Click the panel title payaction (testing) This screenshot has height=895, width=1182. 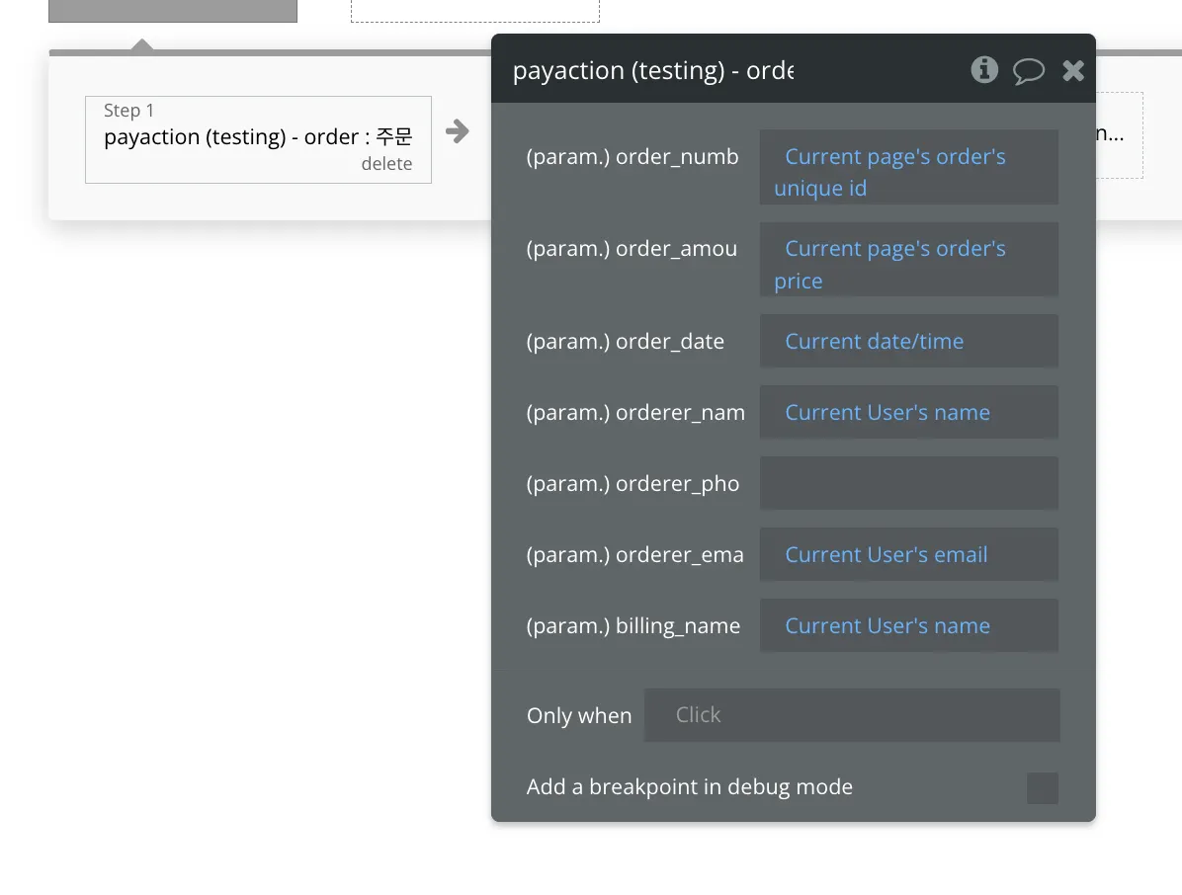(x=652, y=71)
